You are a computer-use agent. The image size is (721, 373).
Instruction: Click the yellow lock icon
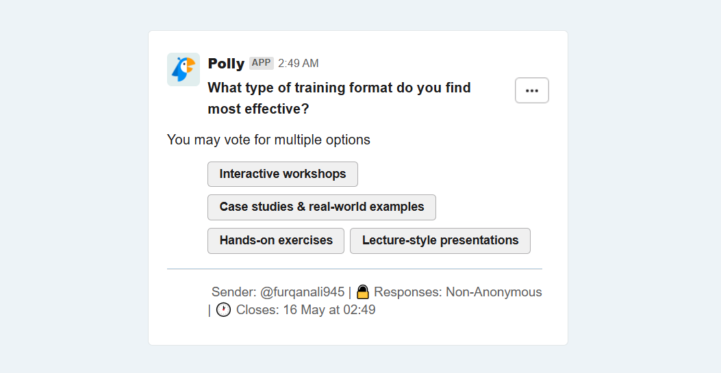click(363, 292)
